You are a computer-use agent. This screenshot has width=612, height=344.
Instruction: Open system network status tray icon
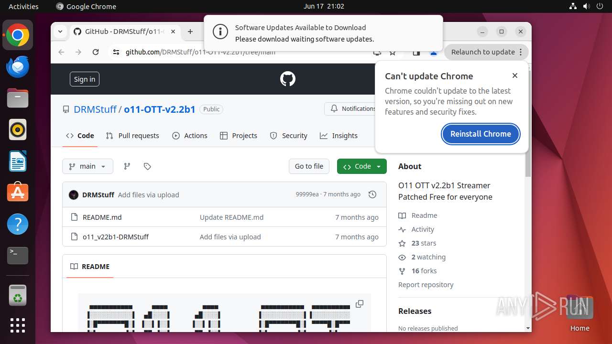(573, 6)
